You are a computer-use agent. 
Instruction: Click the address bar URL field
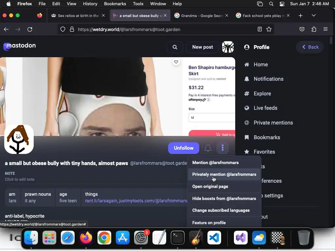[x=166, y=29]
